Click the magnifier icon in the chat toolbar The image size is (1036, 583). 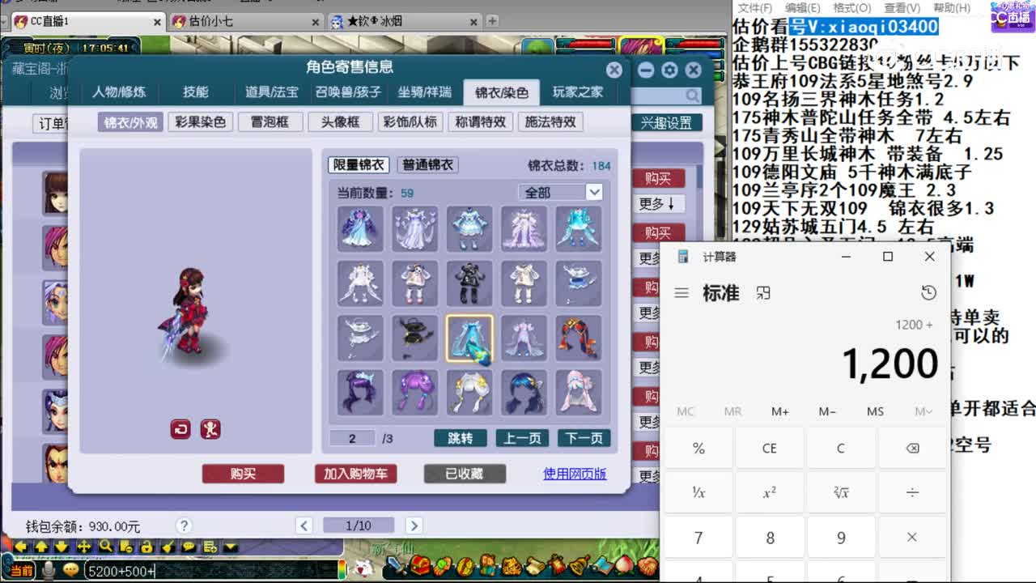point(105,547)
